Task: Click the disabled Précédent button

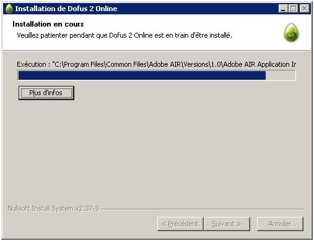Action: click(x=180, y=224)
